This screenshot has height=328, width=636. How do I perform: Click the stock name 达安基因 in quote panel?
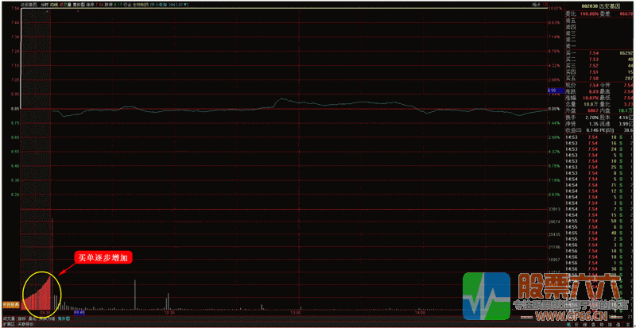click(x=614, y=4)
